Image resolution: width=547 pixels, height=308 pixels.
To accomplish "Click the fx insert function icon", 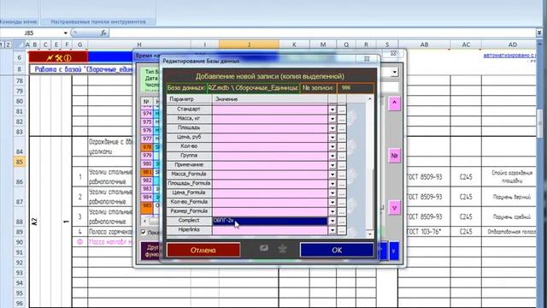I will 103,33.
